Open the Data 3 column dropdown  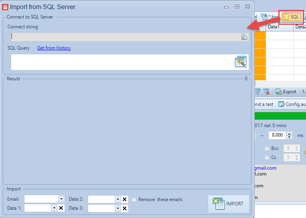[x=118, y=208]
